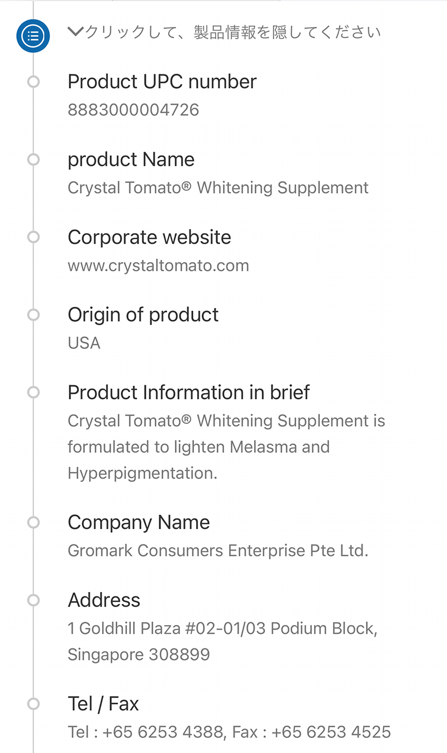Click the Melasma and Hyperpigmentation description paragraph
The image size is (447, 753).
click(226, 447)
